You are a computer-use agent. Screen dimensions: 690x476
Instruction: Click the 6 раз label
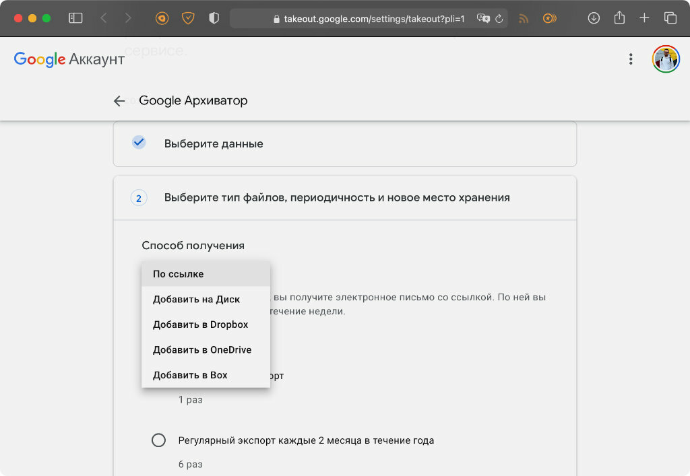click(x=190, y=464)
